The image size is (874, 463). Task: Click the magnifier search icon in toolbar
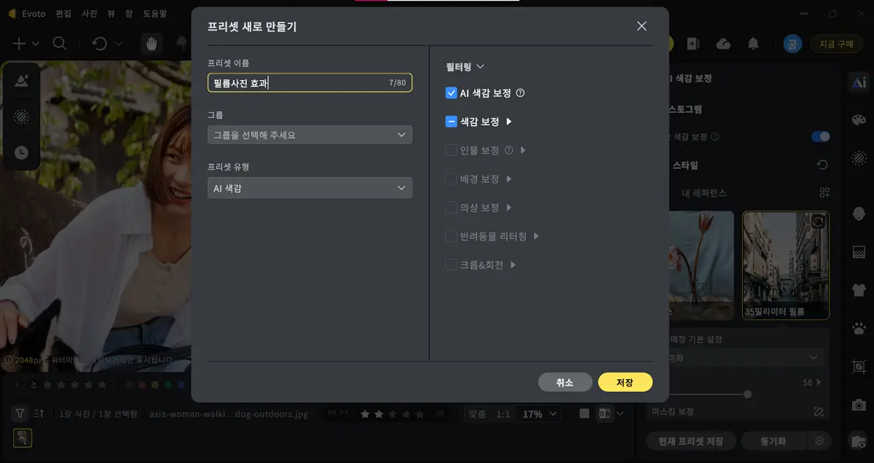click(60, 44)
